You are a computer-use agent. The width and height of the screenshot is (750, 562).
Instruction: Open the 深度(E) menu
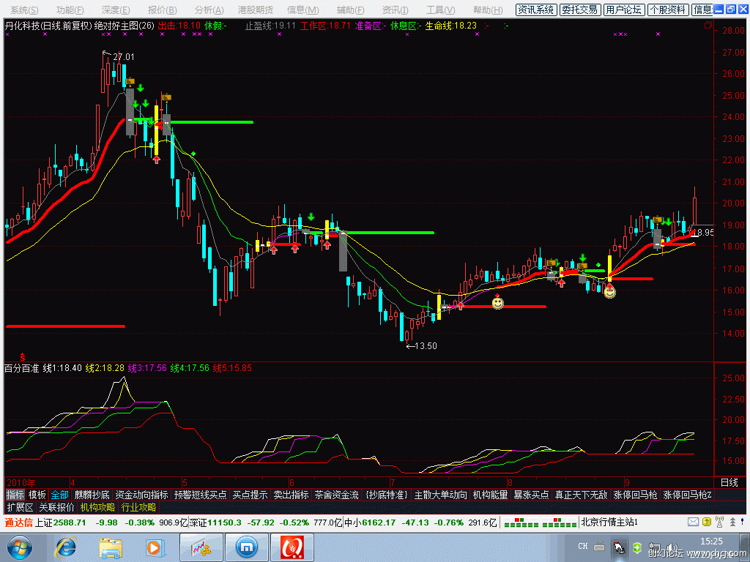(x=116, y=10)
